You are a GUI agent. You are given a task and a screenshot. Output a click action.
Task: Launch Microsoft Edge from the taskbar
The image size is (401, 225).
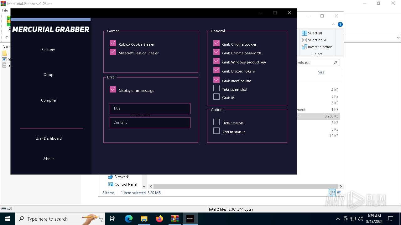(x=129, y=219)
